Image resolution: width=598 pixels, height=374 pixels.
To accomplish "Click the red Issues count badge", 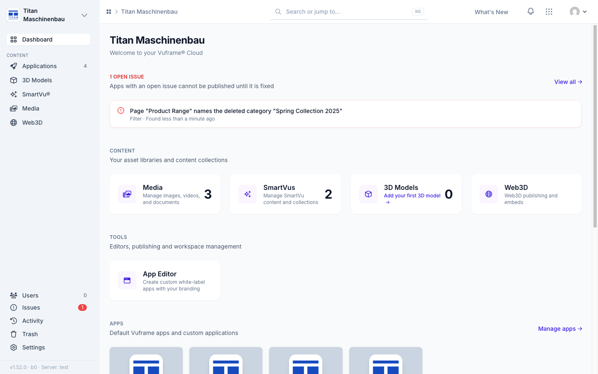I will [x=82, y=308].
